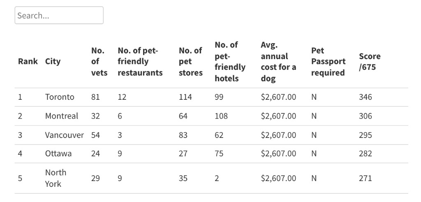Select the Montreal city cell
Viewport: 421px width, 202px height.
pos(61,116)
